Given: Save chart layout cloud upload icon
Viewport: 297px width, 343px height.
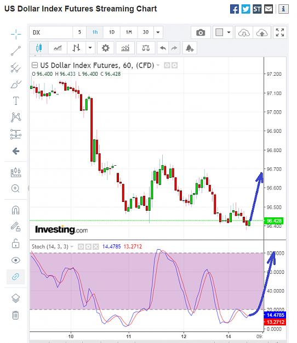Looking at the screenshot, I should coord(262,32).
